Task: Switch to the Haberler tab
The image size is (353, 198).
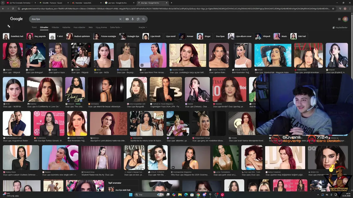Action: tap(66, 28)
